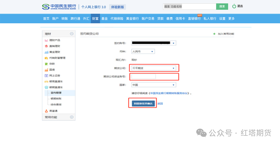The image size is (280, 144).
Task: Open the 黄金银行 menu
Action: click(132, 19)
